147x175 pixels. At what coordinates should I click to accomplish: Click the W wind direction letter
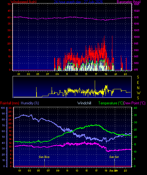(x=139, y=93)
